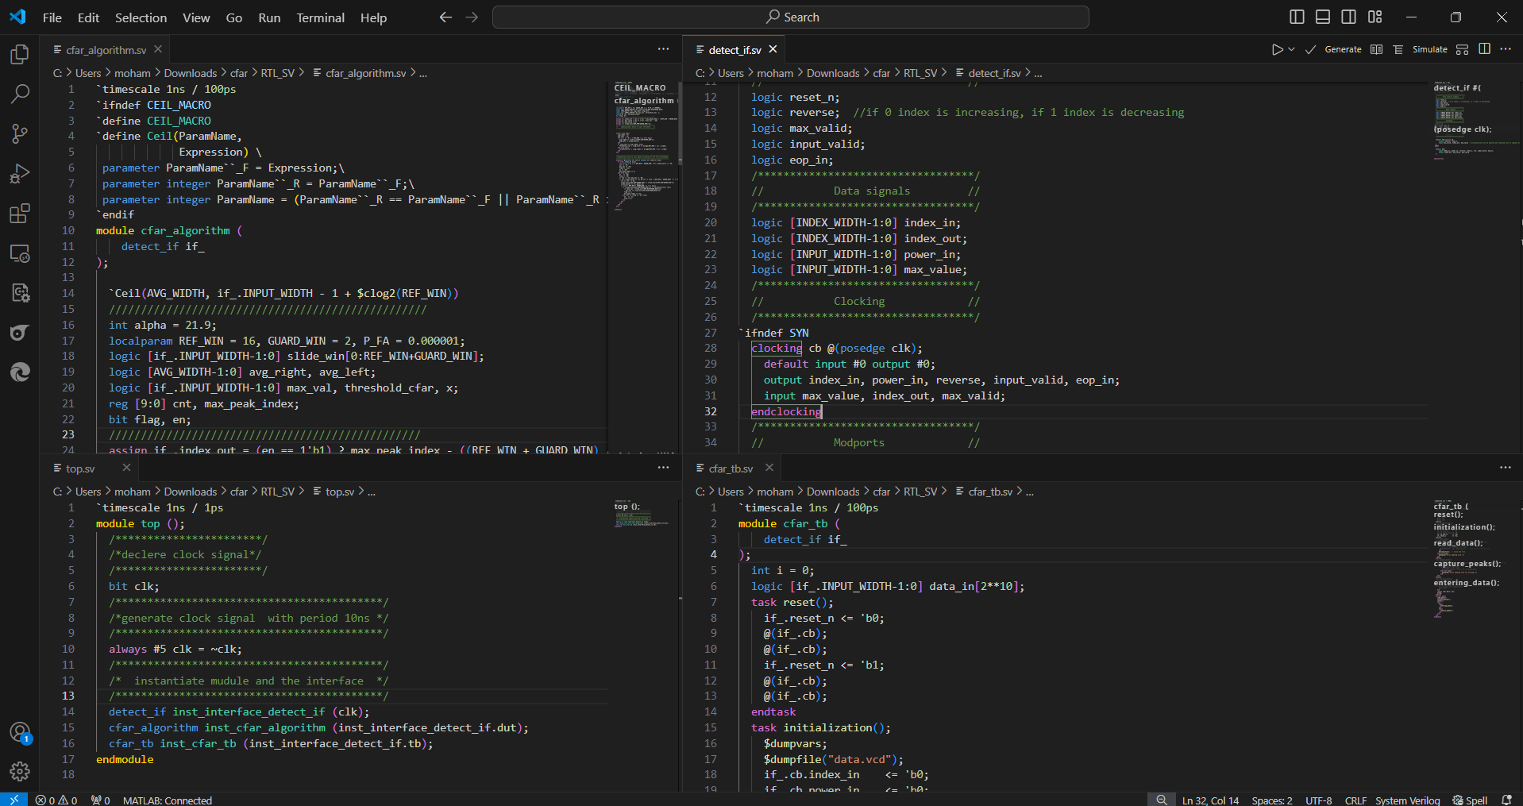
Task: Open the Edge tools activity bar icon
Action: 20,372
